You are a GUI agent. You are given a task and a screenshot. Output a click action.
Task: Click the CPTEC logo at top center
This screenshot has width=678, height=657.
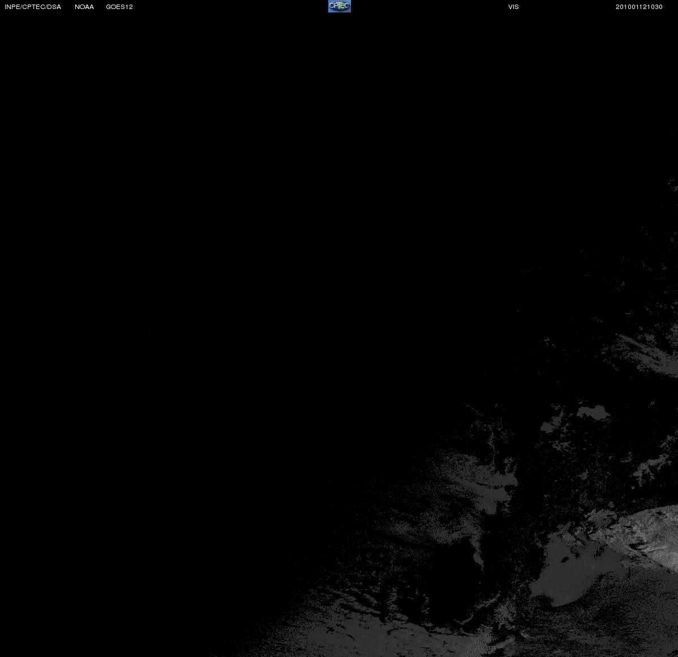pos(340,6)
